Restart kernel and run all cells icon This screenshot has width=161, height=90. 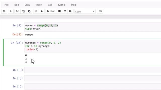coord(70,11)
